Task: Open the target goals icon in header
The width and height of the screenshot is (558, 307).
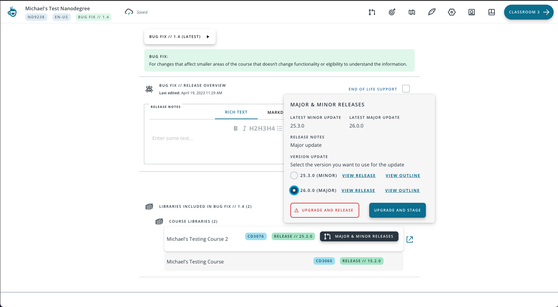Action: 392,12
